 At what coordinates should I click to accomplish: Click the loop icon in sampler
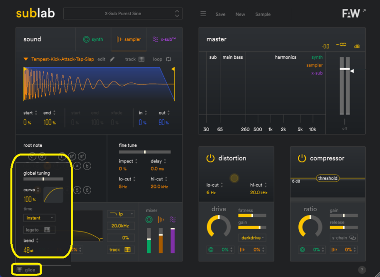(168, 59)
